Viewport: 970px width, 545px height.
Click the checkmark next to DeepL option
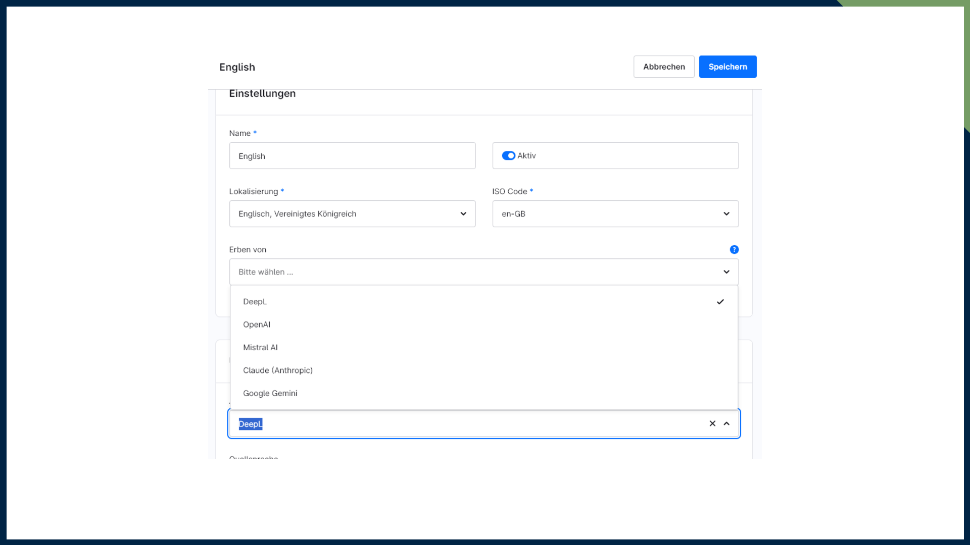click(x=720, y=302)
